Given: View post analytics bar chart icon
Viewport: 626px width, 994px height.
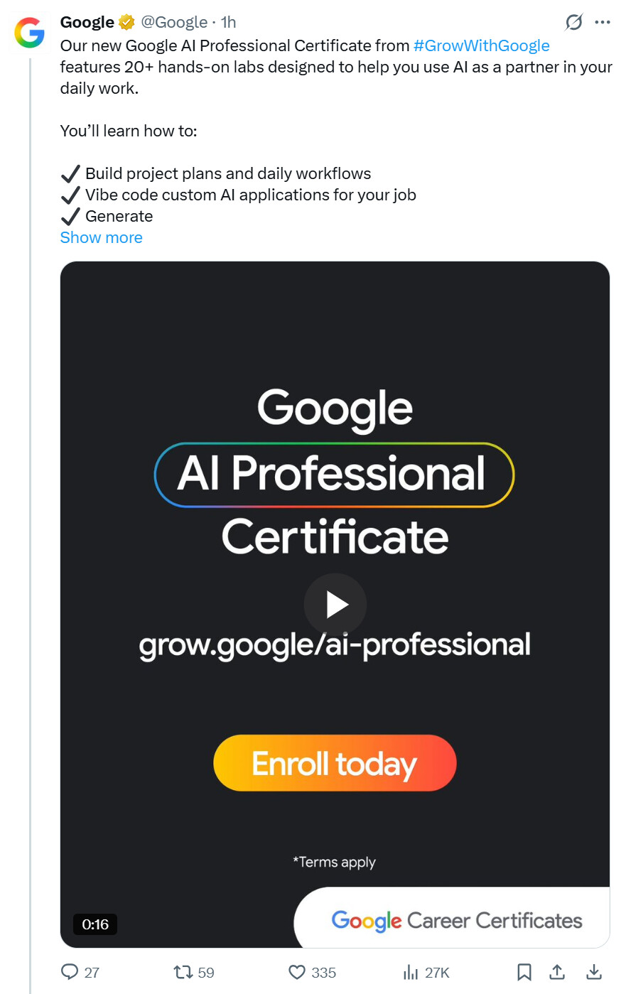Looking at the screenshot, I should [411, 972].
